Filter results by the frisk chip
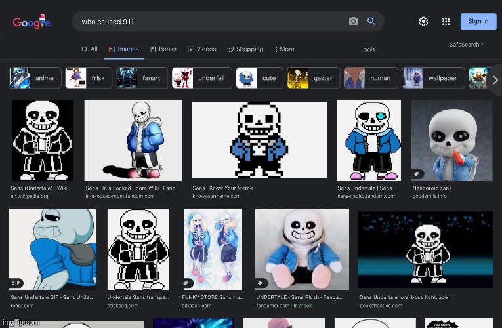This screenshot has height=328, width=502. click(89, 78)
